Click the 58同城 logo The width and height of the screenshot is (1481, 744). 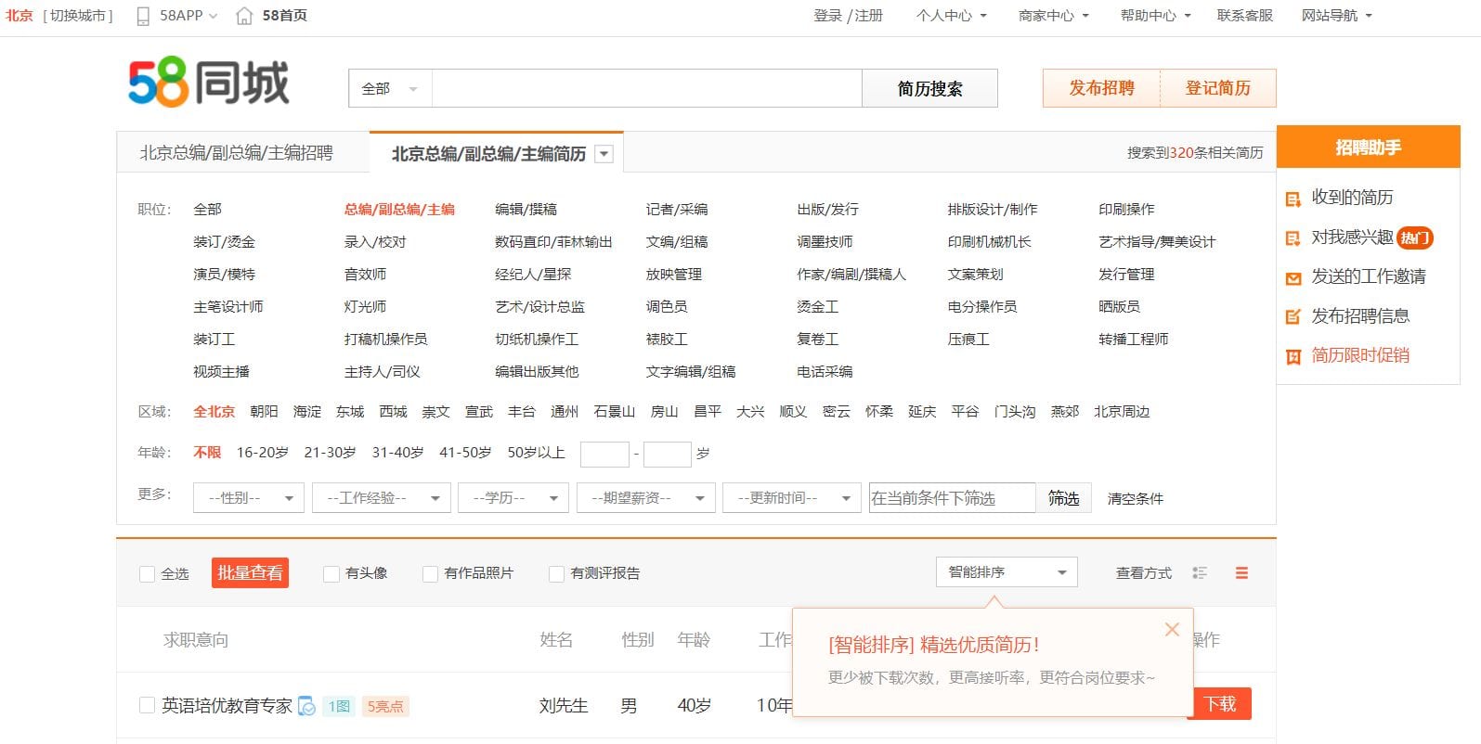tap(209, 83)
